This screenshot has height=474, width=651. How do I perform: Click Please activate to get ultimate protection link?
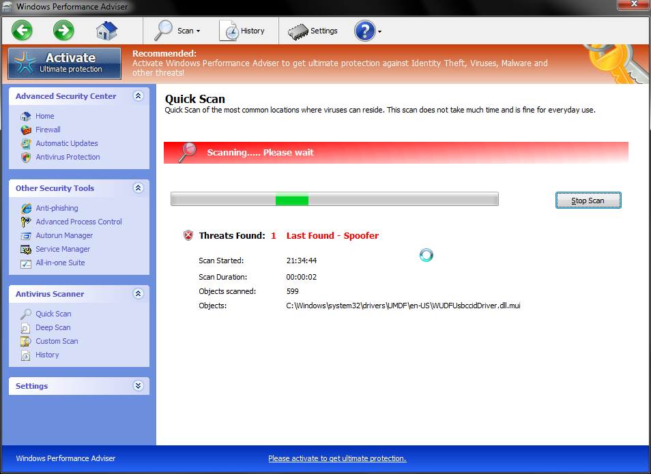pyautogui.click(x=337, y=458)
